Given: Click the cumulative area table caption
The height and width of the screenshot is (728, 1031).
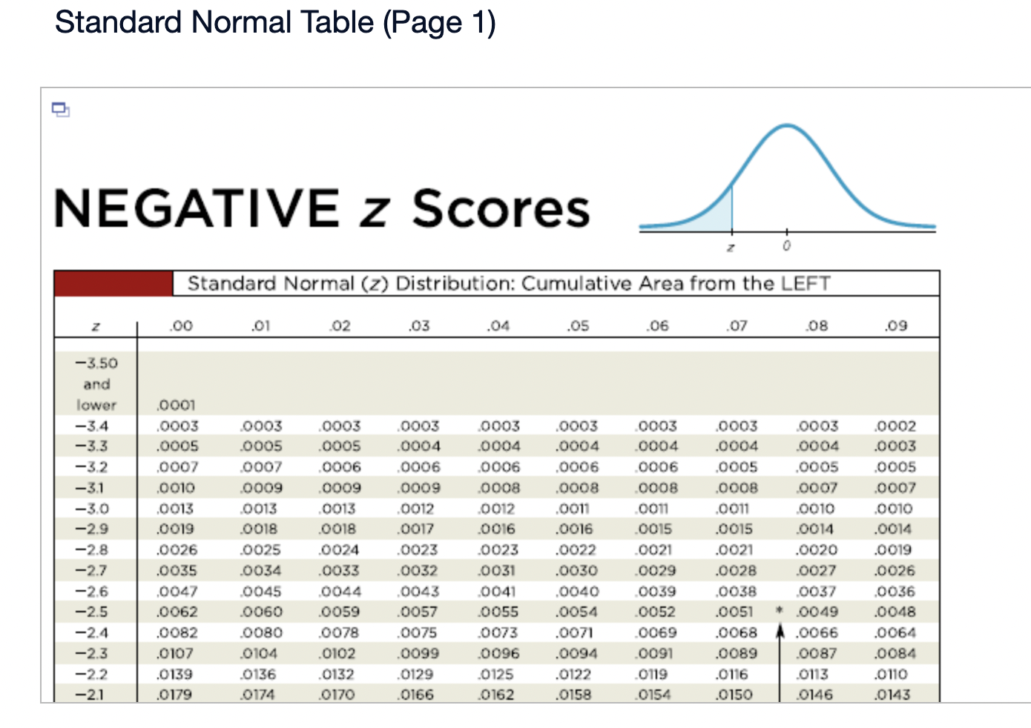Looking at the screenshot, I should [510, 283].
